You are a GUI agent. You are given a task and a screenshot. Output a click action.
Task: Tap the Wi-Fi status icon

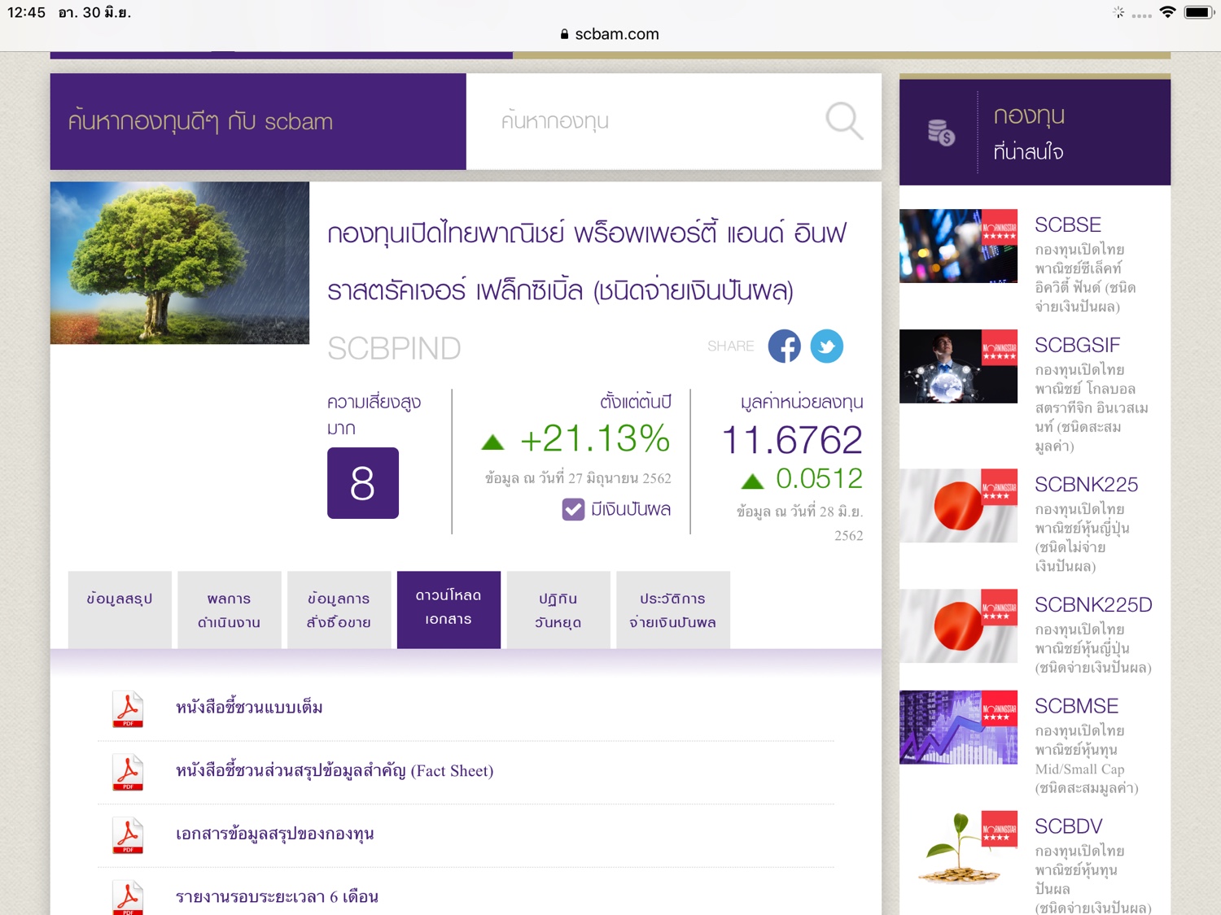tap(1168, 12)
